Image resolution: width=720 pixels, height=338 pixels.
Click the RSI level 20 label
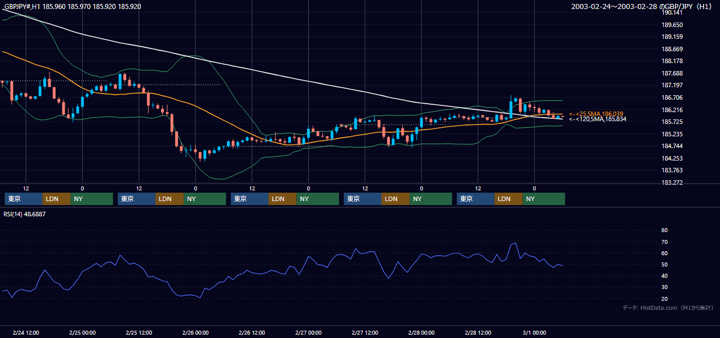[x=664, y=299]
